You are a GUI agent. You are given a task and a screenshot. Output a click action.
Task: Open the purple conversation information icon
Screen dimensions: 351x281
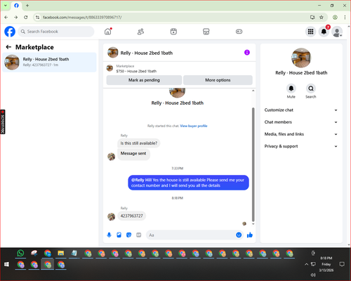pos(247,53)
